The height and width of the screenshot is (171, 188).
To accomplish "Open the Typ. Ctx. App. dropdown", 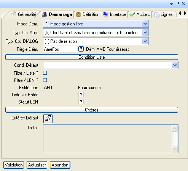I will pos(145,33).
